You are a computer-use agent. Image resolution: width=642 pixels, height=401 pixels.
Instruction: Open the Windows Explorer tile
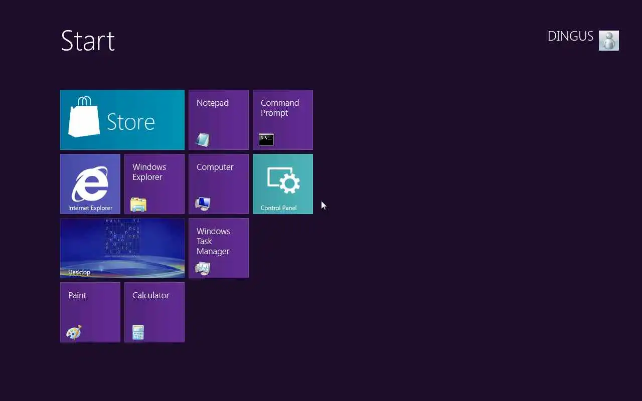[154, 184]
